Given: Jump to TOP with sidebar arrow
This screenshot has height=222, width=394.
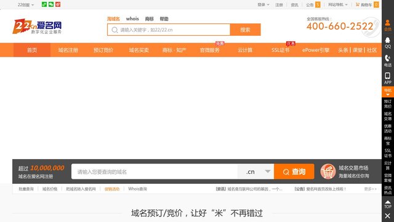Looking at the screenshot, I should (388, 204).
